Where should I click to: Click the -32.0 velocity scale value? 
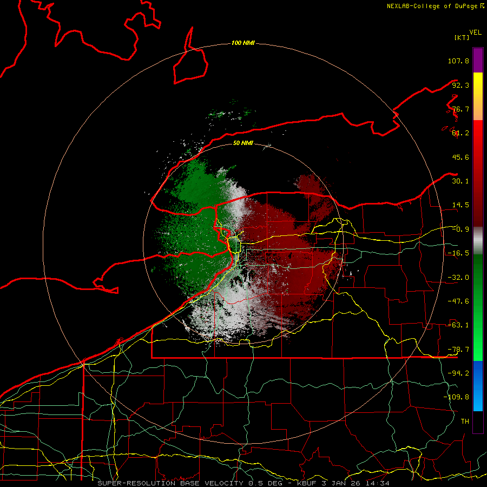[x=458, y=278]
